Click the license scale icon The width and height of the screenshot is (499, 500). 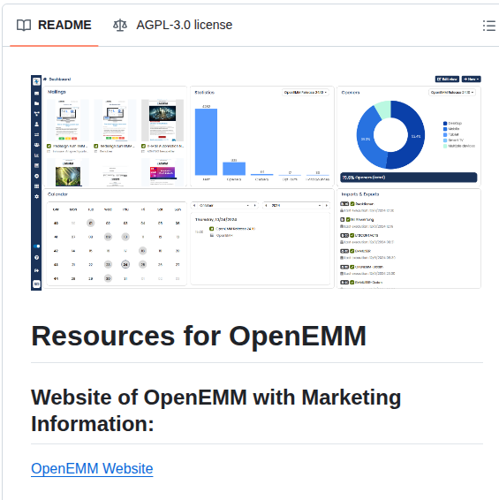coord(120,26)
